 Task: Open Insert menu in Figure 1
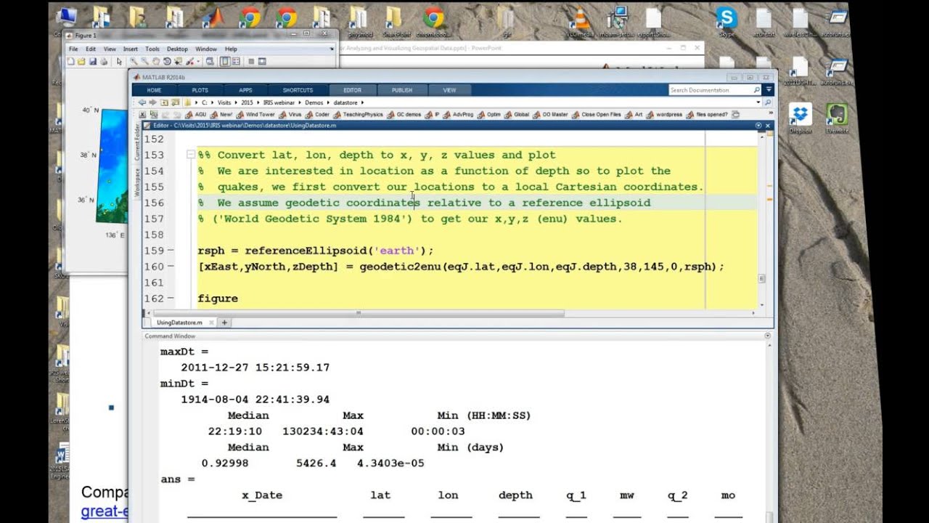pos(131,49)
